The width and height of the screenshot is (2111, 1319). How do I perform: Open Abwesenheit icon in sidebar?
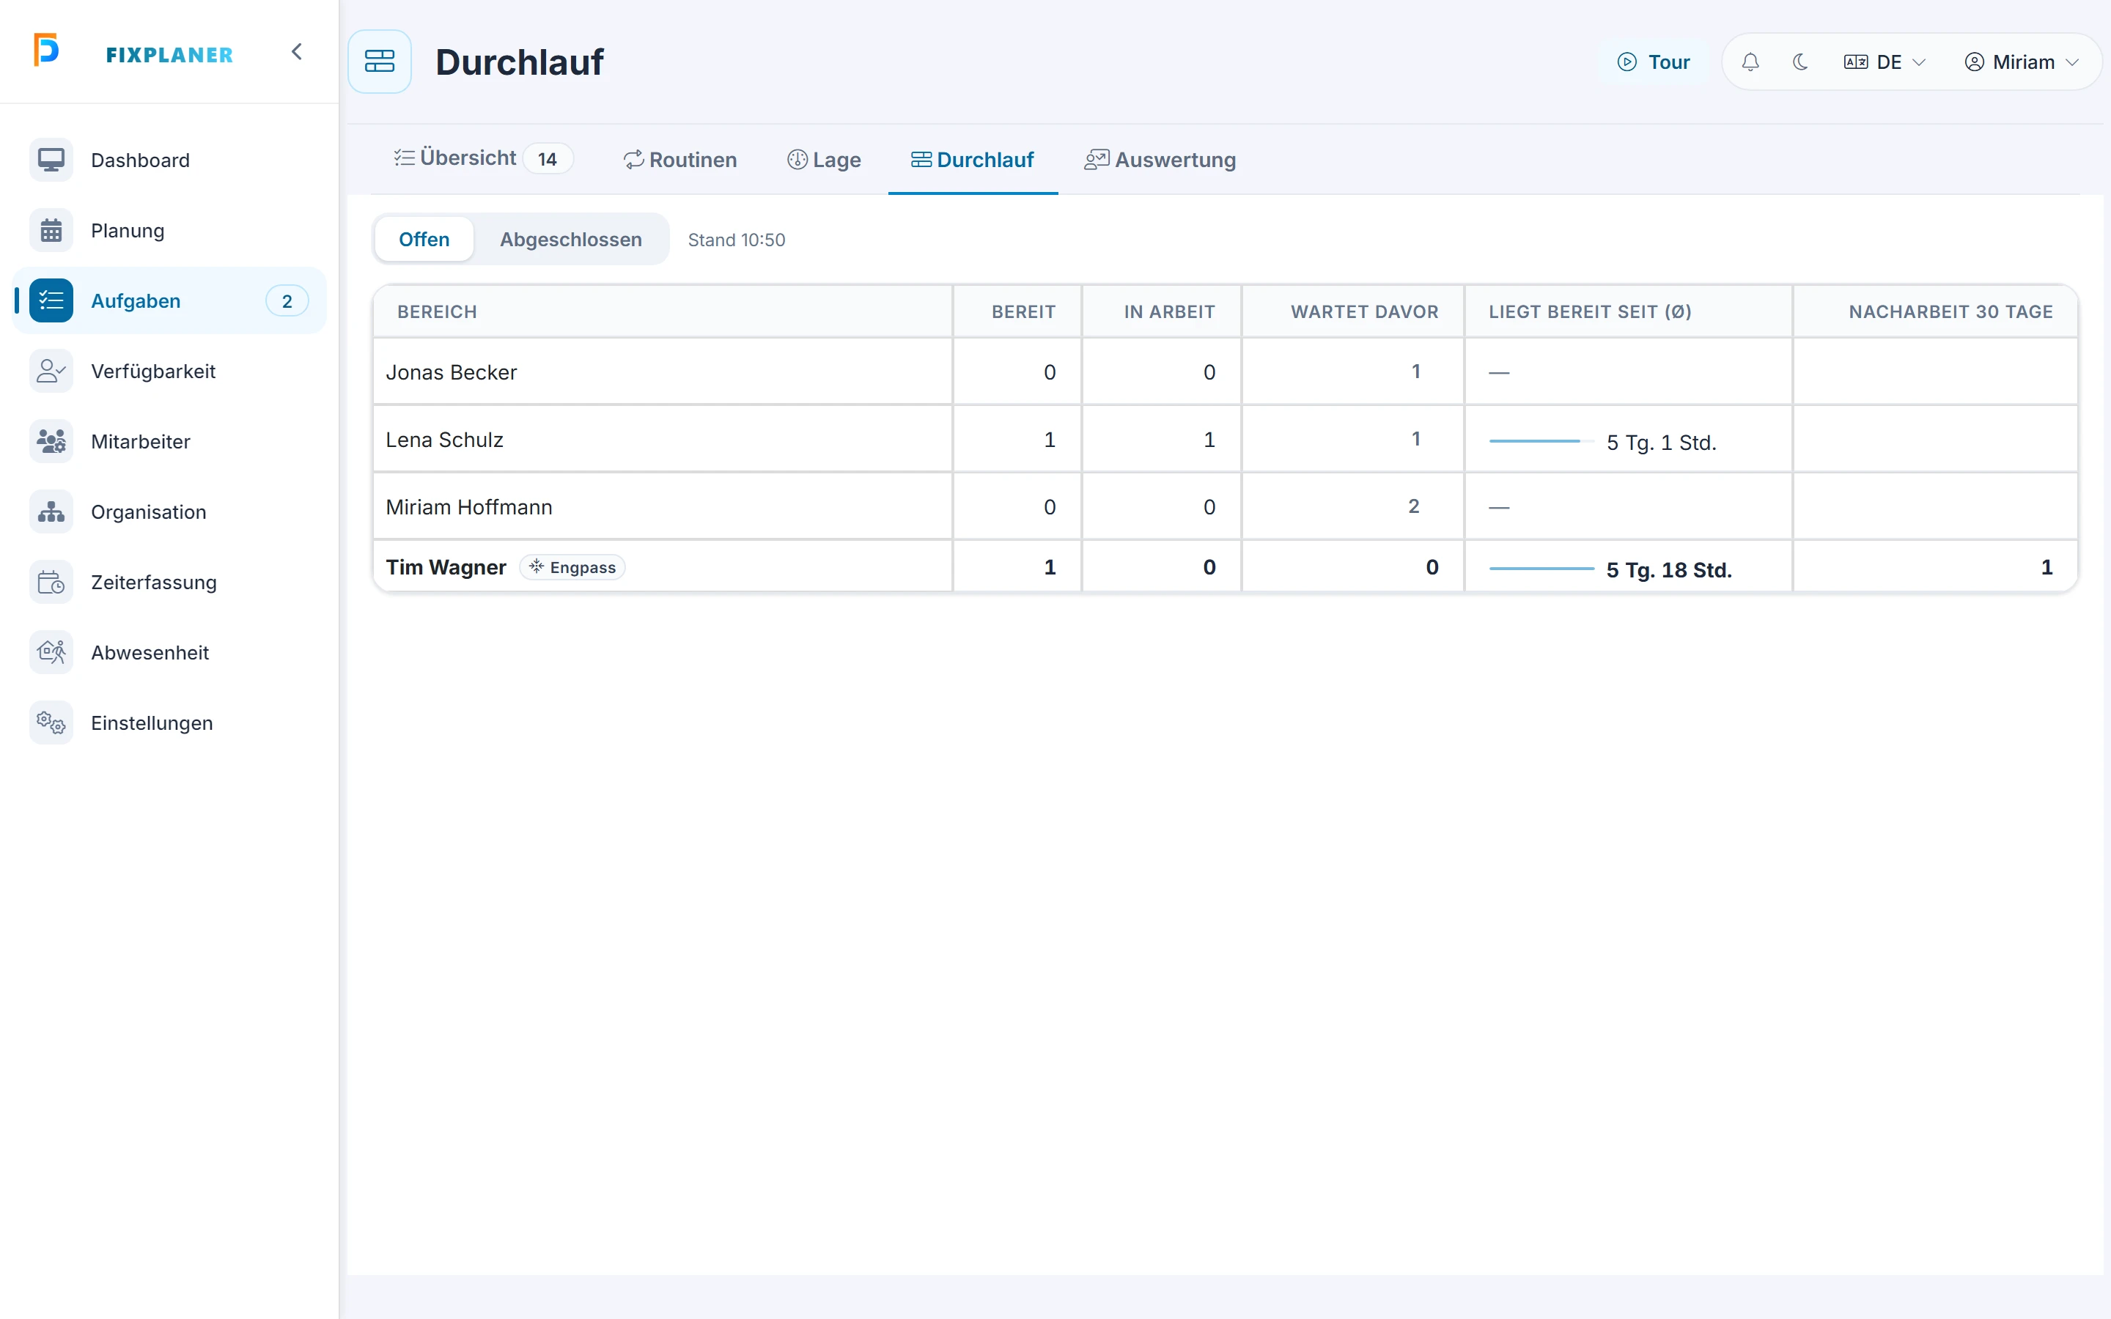point(51,652)
